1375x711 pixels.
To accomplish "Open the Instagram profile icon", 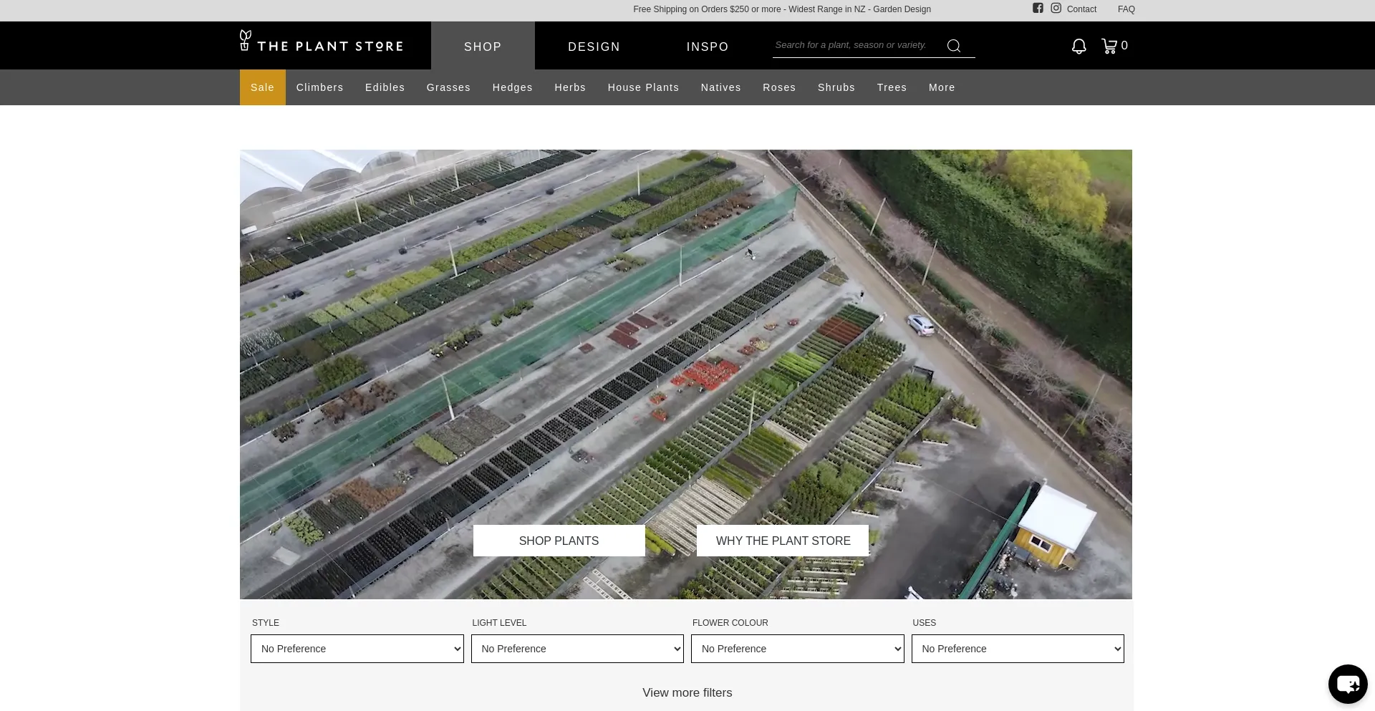I will pos(1056,8).
